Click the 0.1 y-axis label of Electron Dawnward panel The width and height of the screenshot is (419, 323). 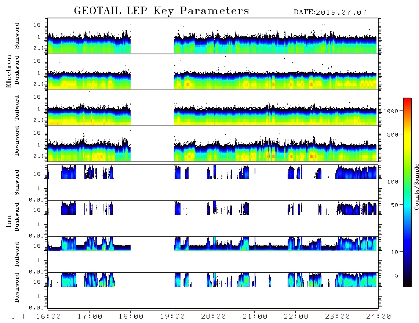tap(38, 156)
